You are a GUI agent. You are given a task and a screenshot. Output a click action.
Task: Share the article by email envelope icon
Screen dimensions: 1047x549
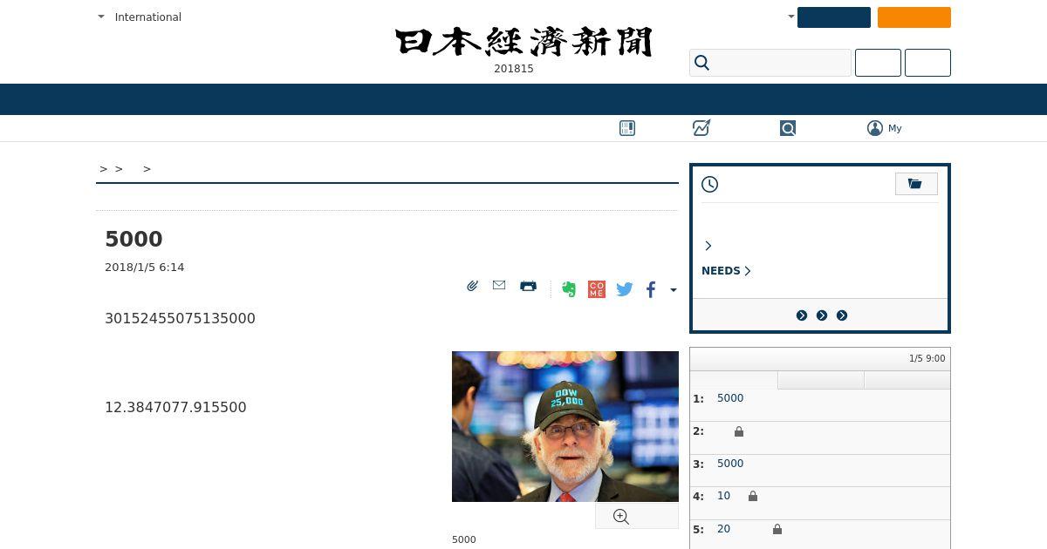pyautogui.click(x=499, y=285)
